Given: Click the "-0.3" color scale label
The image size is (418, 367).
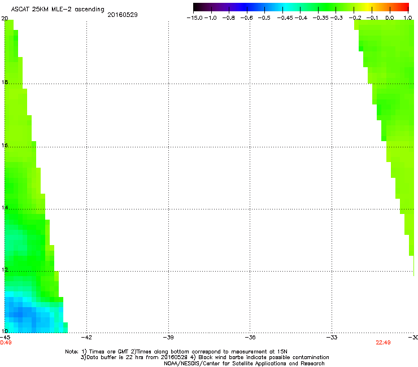Looking at the screenshot, I should coord(337,18).
